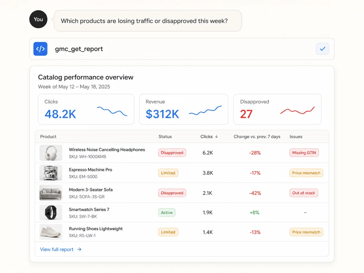364x273 pixels.
Task: Click the +8% change value
Action: pyautogui.click(x=254, y=213)
